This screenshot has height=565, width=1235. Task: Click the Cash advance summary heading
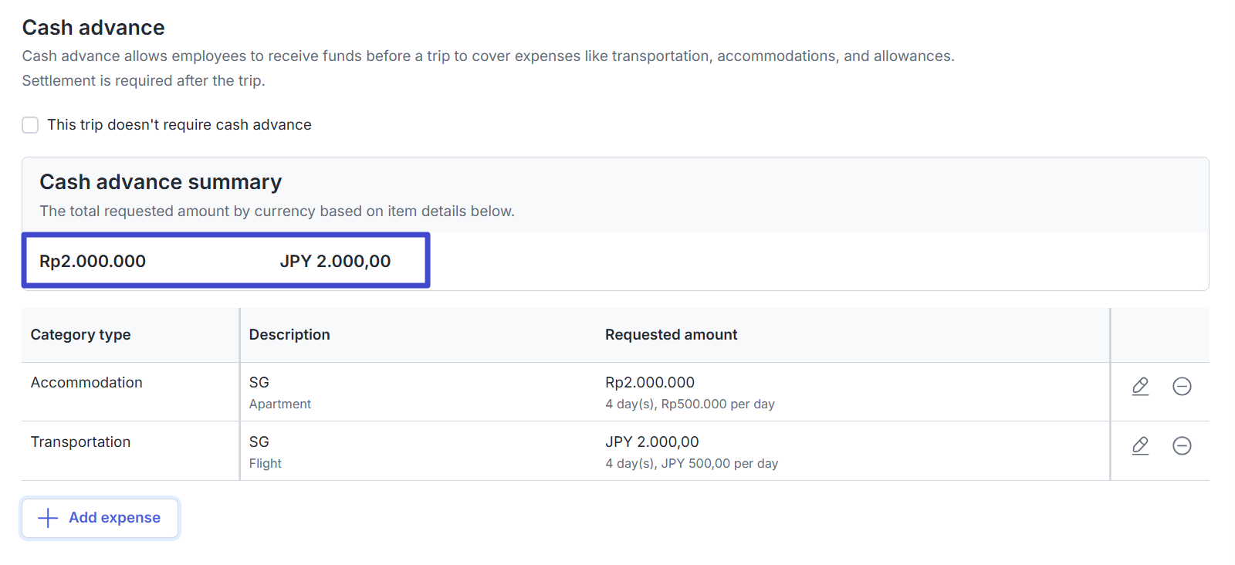pos(161,182)
